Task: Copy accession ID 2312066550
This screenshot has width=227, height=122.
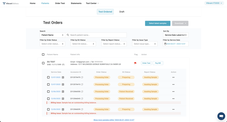Action: 82,91
